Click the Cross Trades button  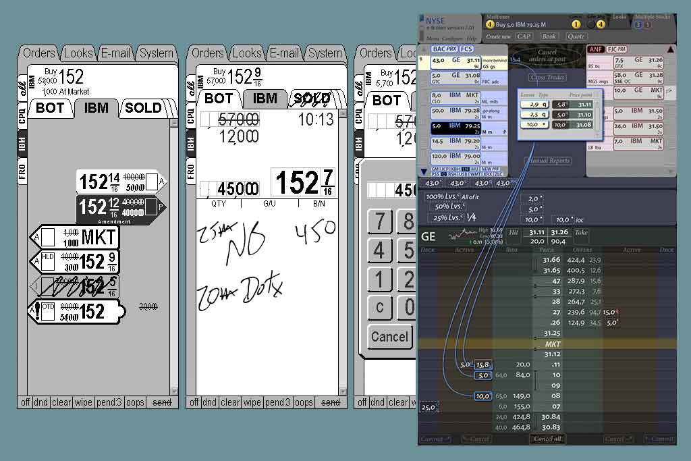pyautogui.click(x=547, y=77)
